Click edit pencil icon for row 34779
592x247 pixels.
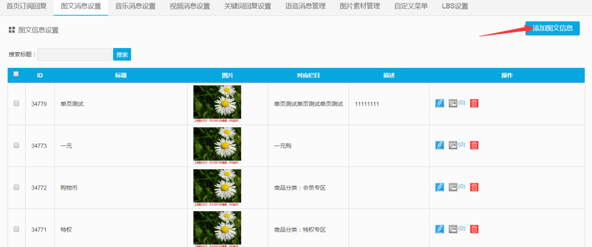click(x=439, y=103)
